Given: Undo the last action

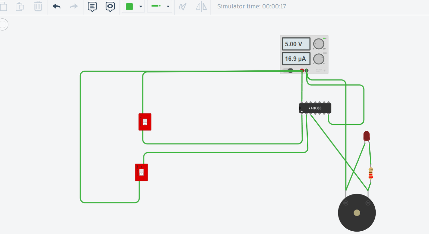Looking at the screenshot, I should (56, 6).
